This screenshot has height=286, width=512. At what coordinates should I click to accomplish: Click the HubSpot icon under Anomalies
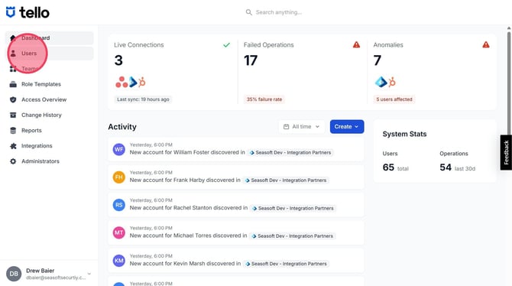[392, 82]
